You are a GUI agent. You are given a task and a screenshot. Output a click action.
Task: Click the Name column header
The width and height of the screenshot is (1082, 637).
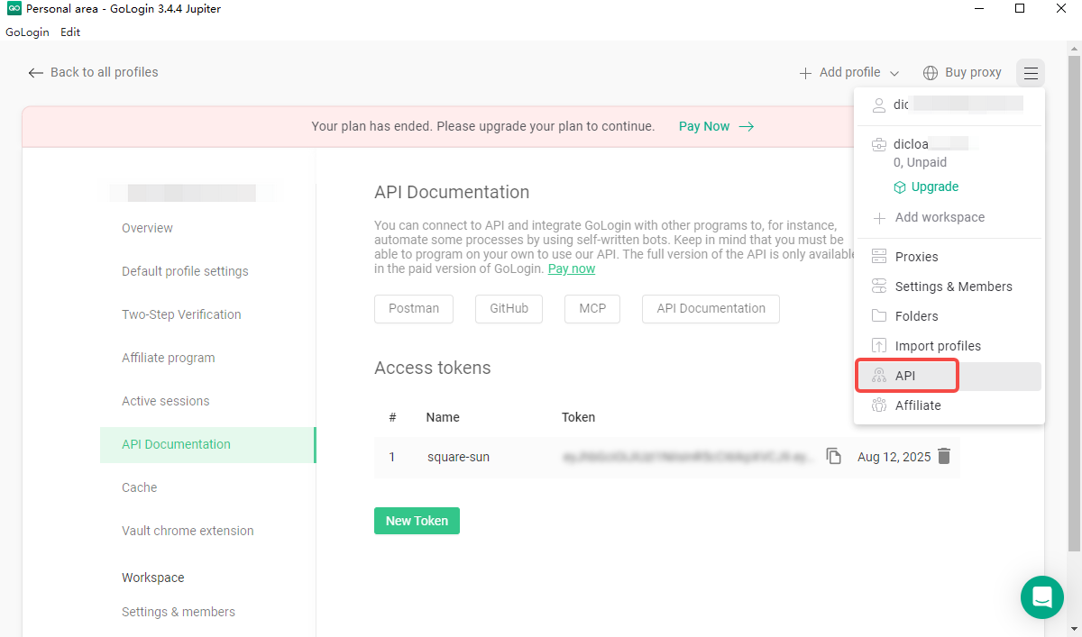(443, 417)
